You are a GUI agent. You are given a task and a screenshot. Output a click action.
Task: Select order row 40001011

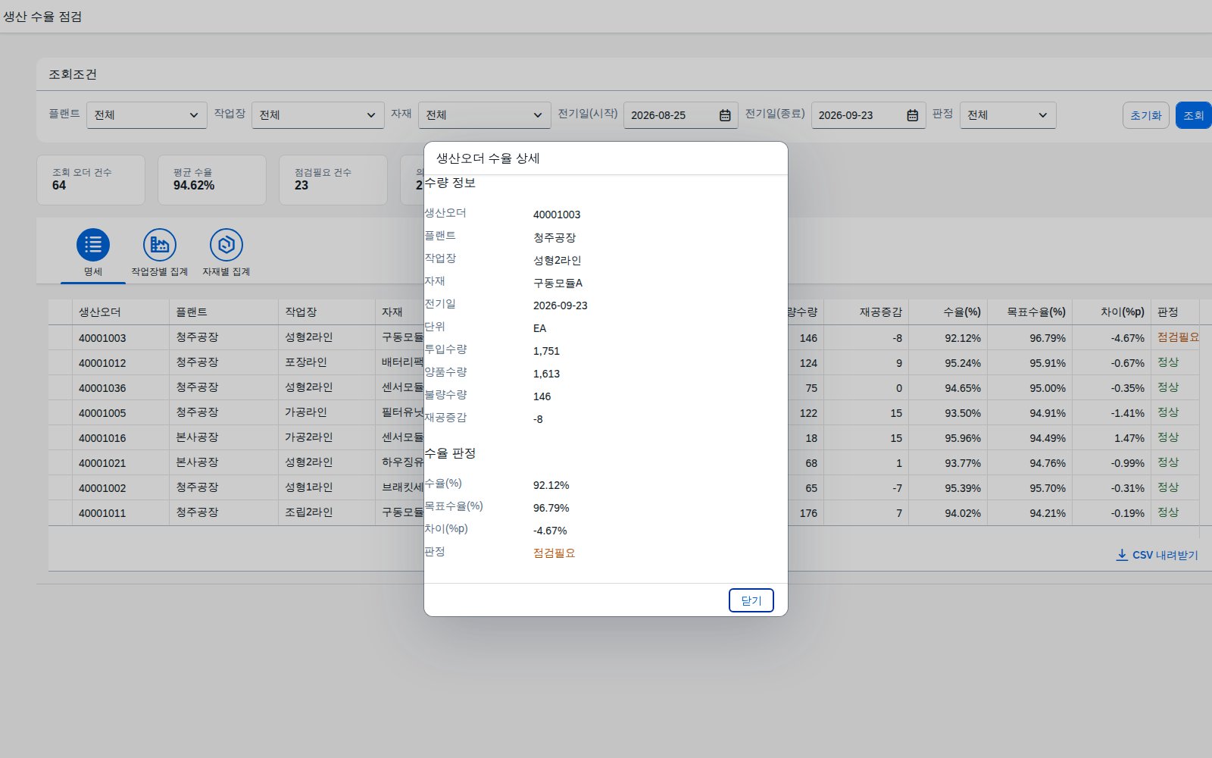click(623, 512)
